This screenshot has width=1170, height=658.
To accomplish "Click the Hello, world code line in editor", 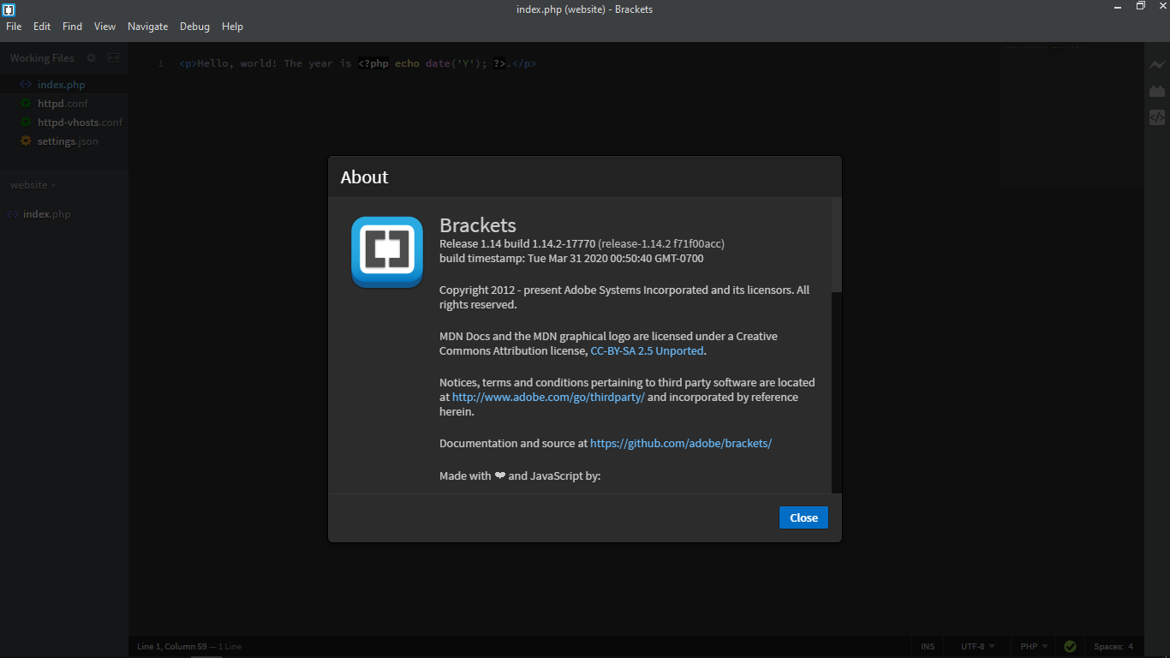I will point(358,63).
